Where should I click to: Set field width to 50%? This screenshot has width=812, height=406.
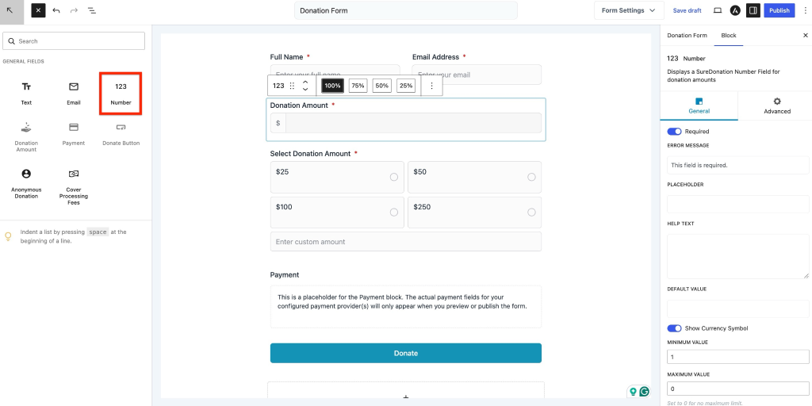pos(381,86)
